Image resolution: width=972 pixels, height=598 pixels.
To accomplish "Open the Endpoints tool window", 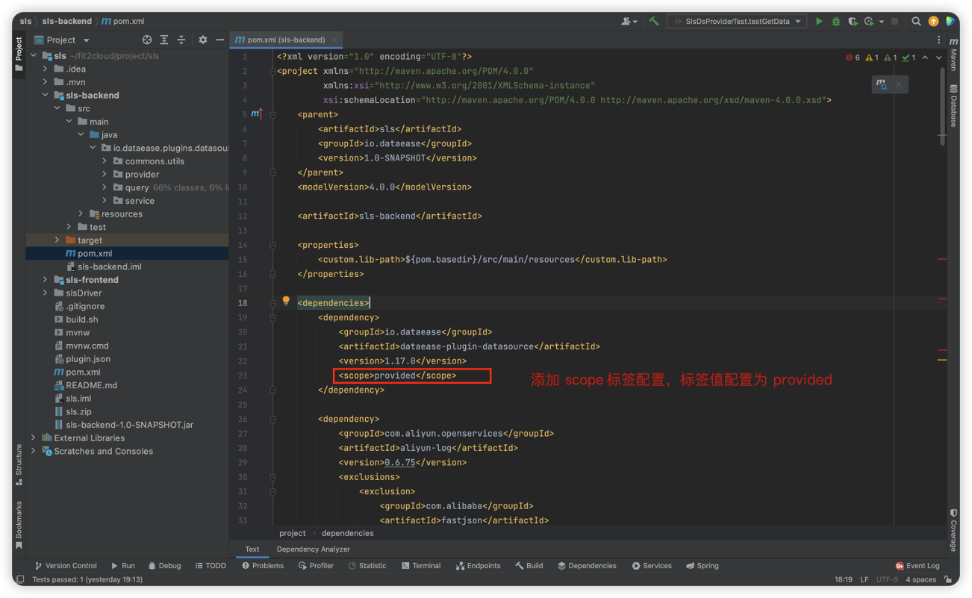I will click(479, 566).
